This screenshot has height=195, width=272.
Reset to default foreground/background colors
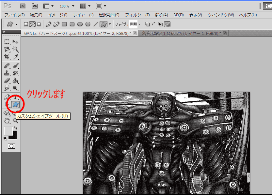[x=5, y=139]
